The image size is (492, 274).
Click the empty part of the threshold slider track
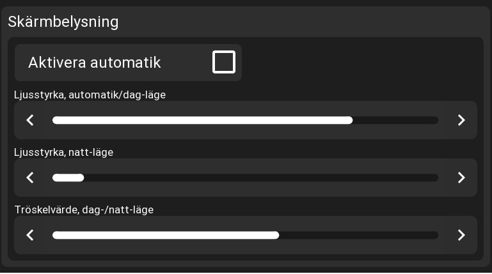[358, 235]
